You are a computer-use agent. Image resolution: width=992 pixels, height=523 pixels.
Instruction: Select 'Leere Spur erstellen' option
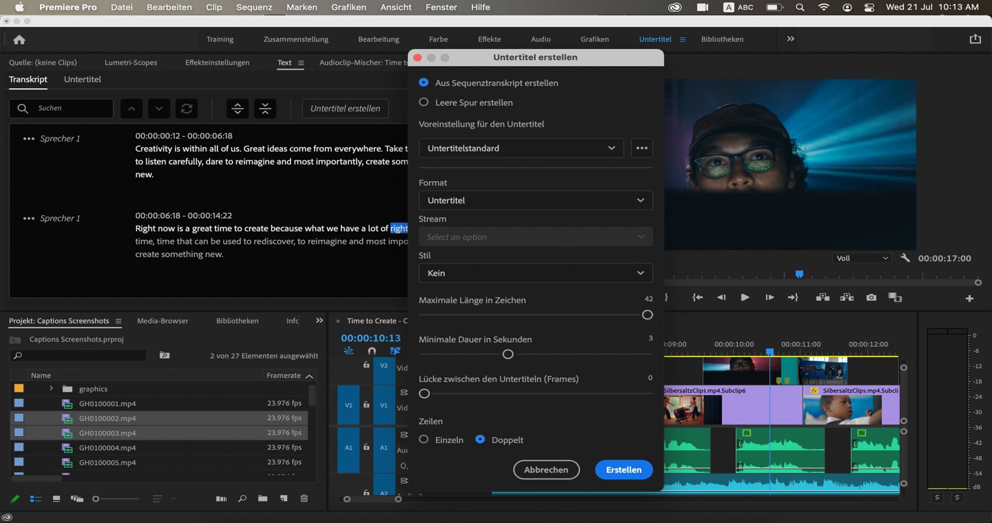[x=424, y=102]
